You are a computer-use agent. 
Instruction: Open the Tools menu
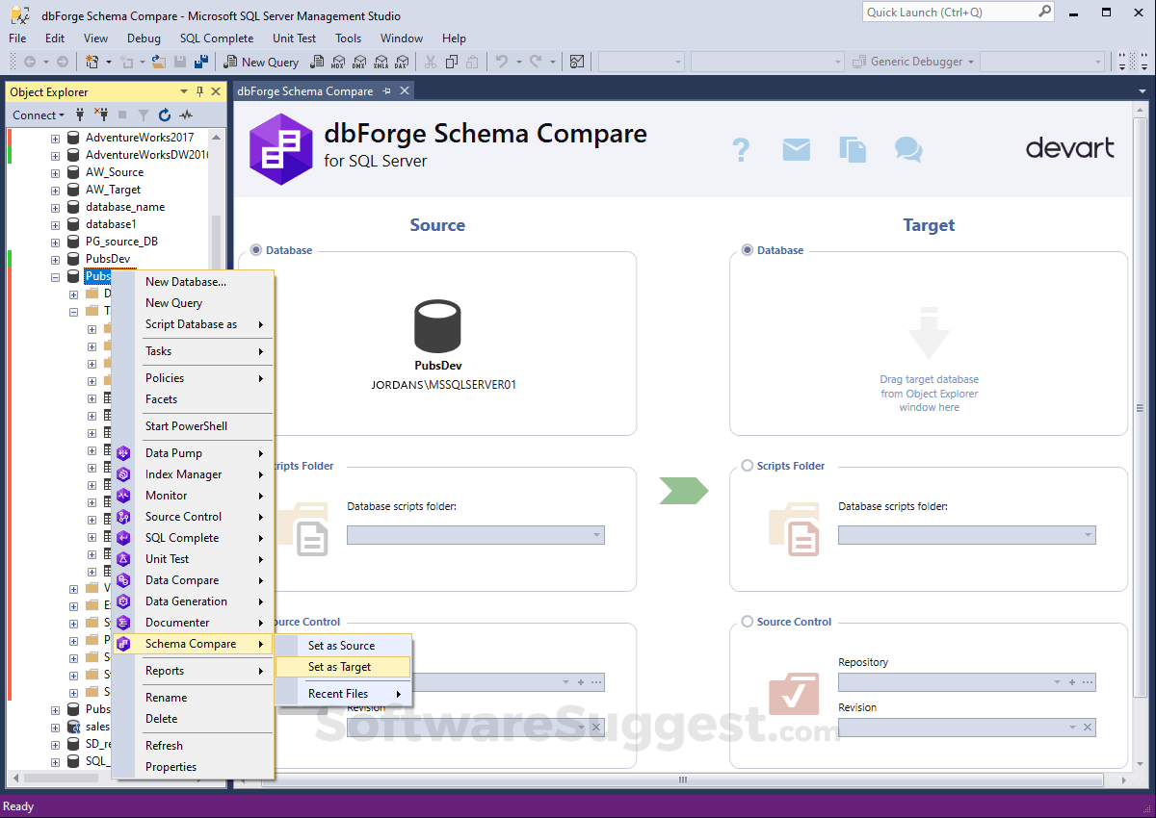click(x=348, y=38)
